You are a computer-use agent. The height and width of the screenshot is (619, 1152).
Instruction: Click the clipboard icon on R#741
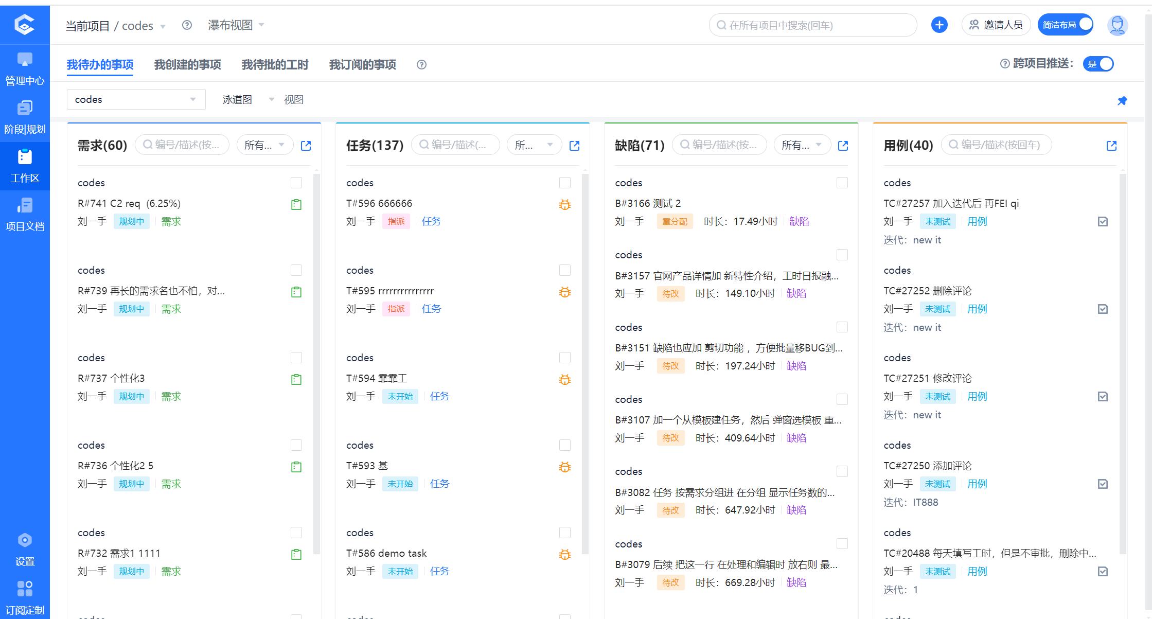(296, 205)
